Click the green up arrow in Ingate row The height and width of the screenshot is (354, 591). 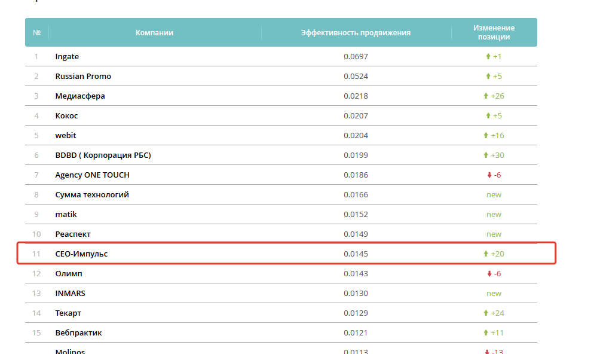tap(488, 57)
